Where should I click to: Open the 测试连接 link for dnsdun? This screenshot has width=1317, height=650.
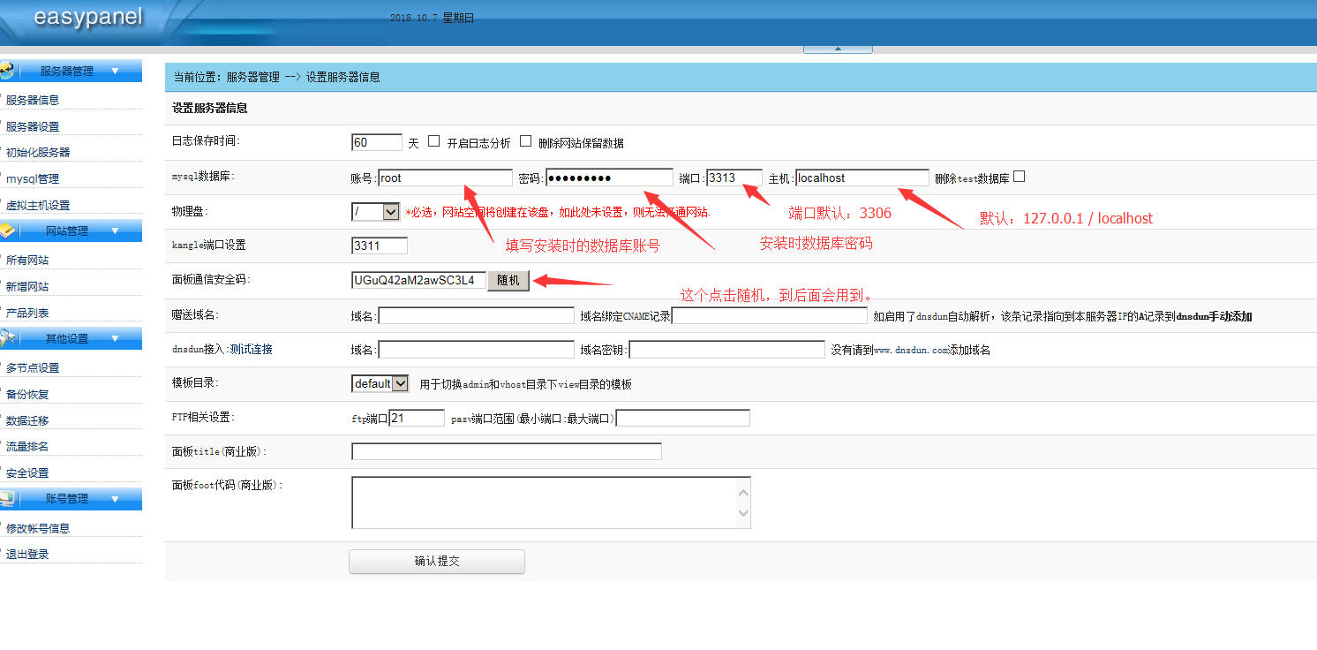click(251, 349)
